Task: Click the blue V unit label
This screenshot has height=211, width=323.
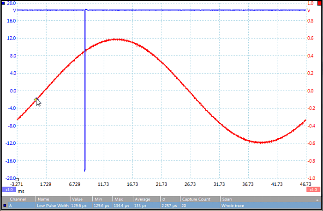Action: (14, 10)
